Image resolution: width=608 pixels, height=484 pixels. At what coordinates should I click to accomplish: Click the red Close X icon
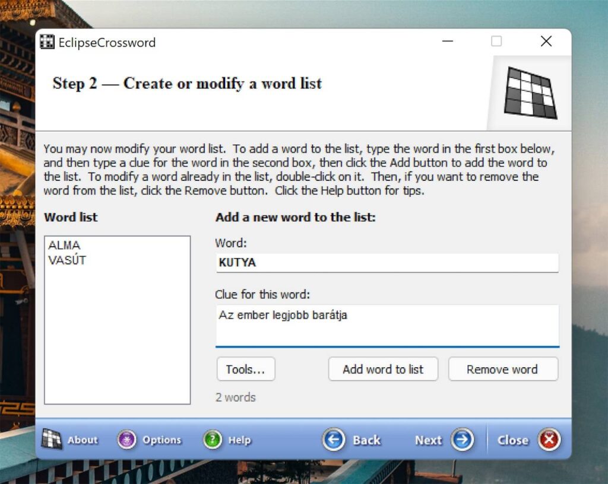[x=549, y=440]
